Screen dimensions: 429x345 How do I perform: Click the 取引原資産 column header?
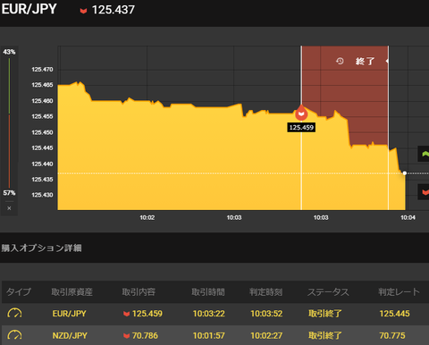click(x=72, y=292)
